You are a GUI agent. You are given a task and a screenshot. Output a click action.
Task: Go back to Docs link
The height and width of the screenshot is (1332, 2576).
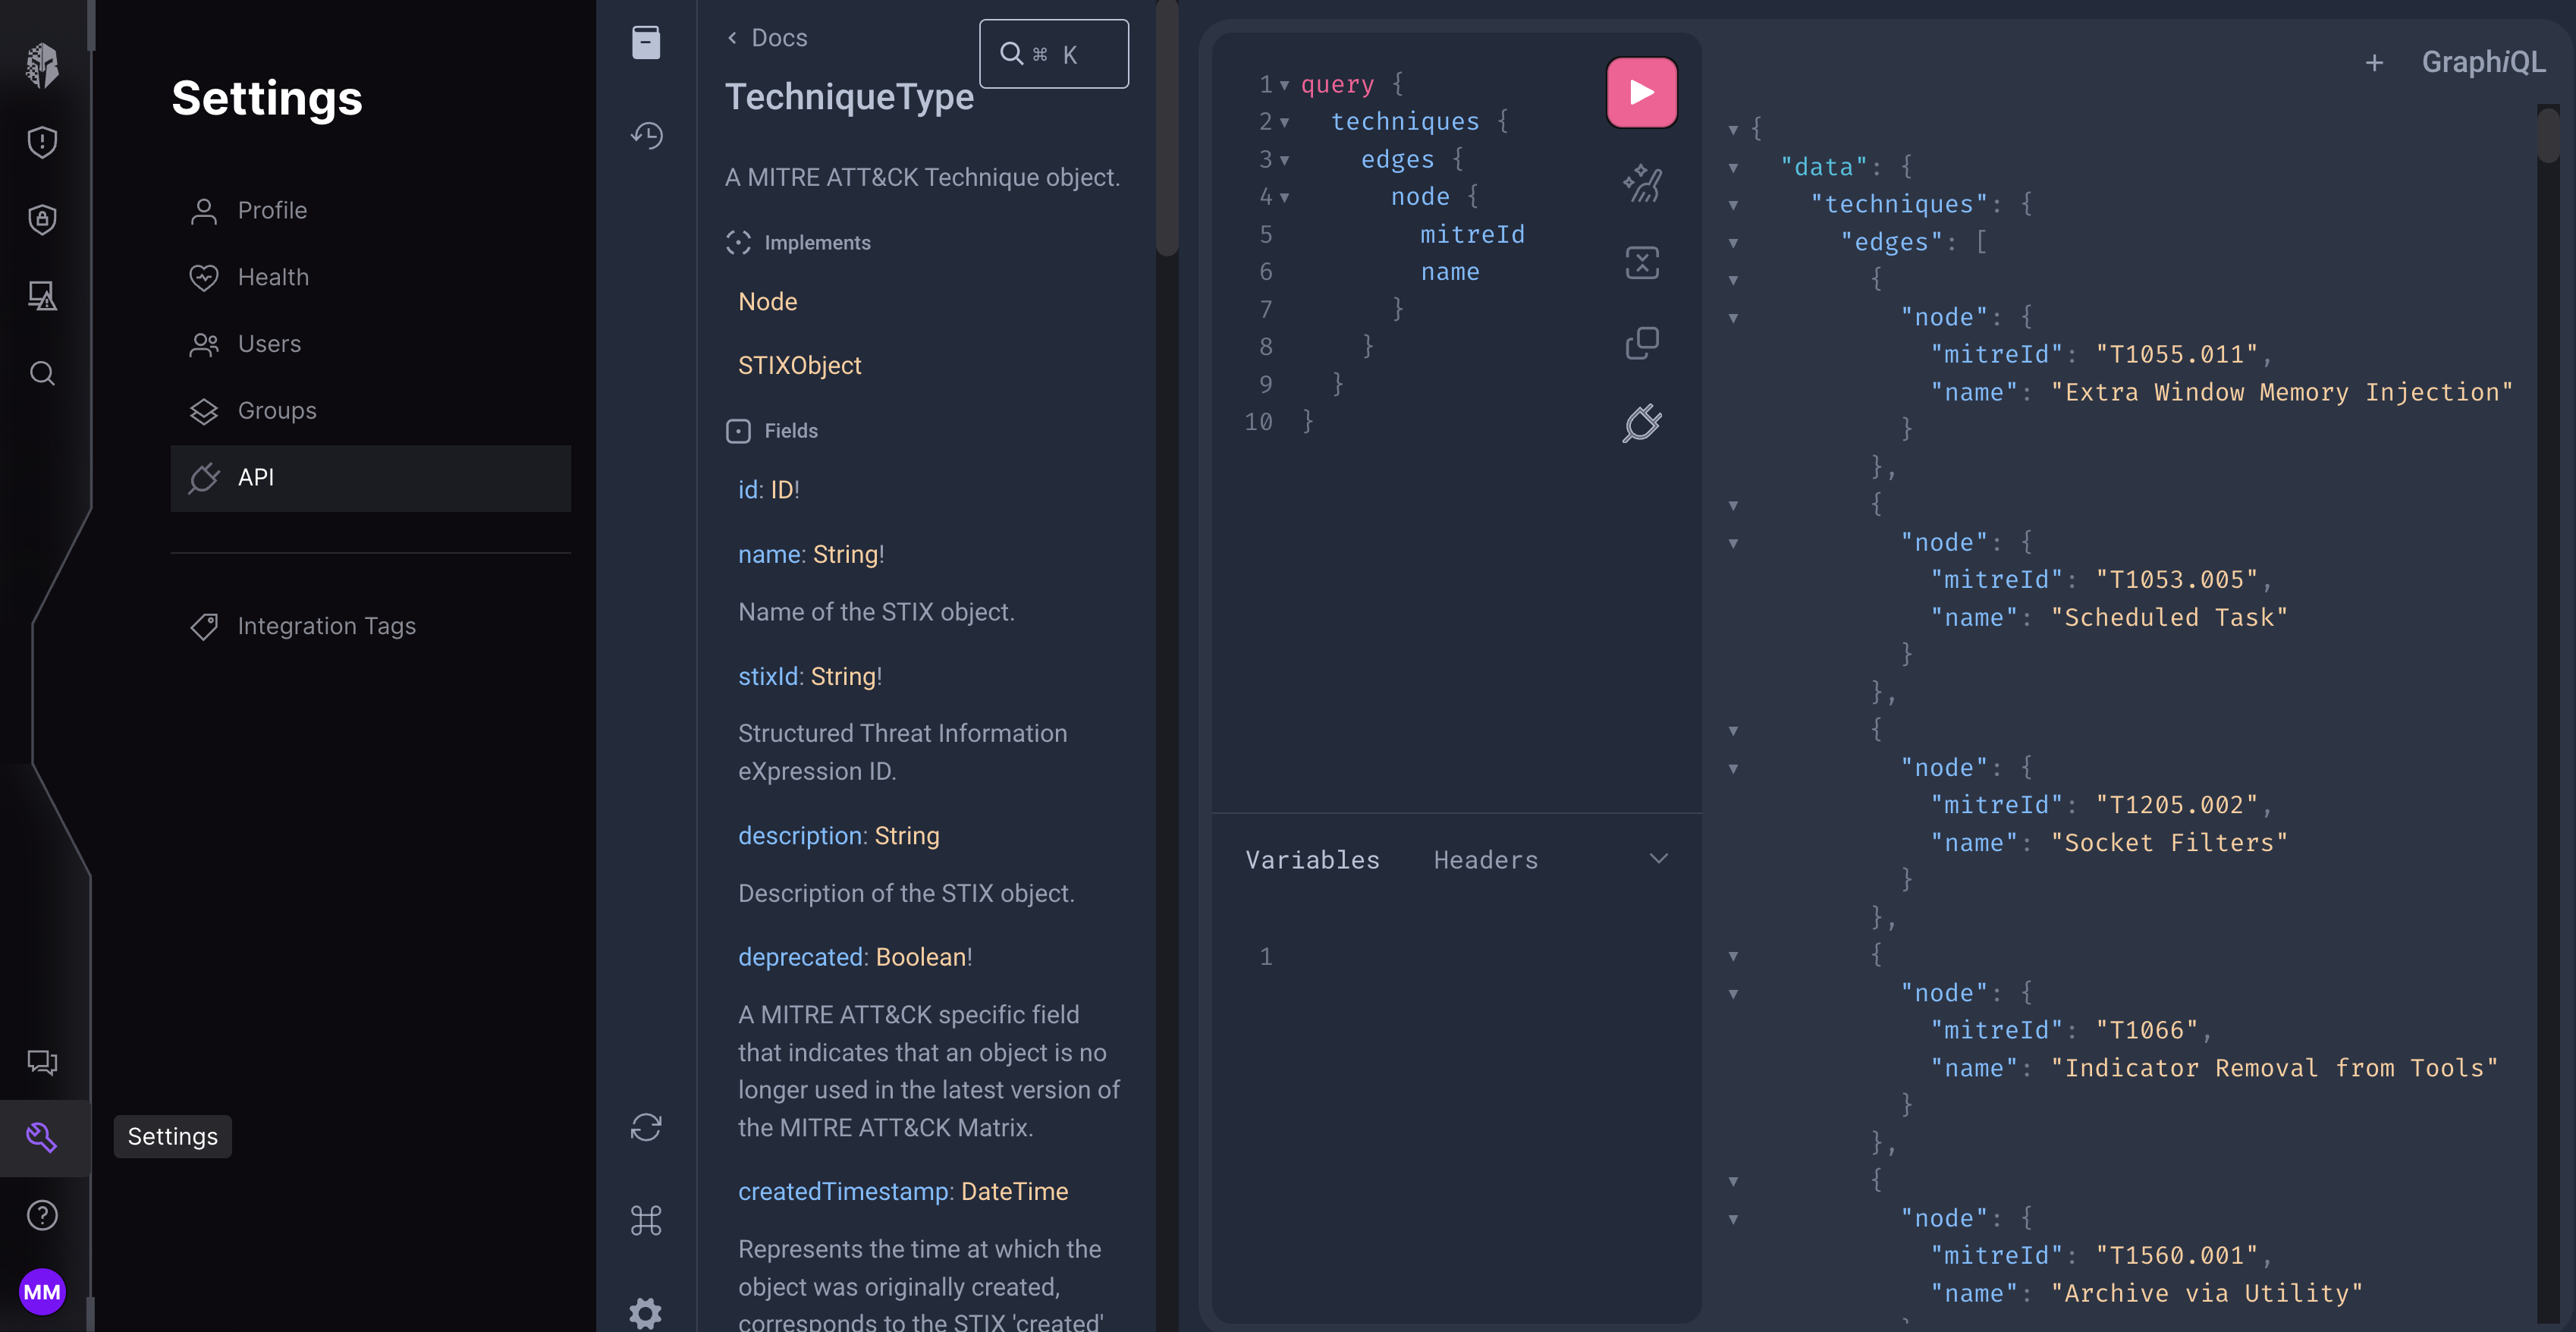tap(767, 38)
